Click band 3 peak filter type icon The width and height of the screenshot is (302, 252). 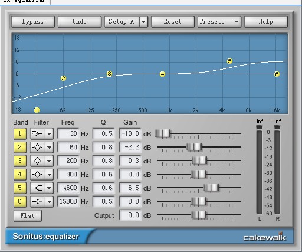pyautogui.click(x=38, y=161)
